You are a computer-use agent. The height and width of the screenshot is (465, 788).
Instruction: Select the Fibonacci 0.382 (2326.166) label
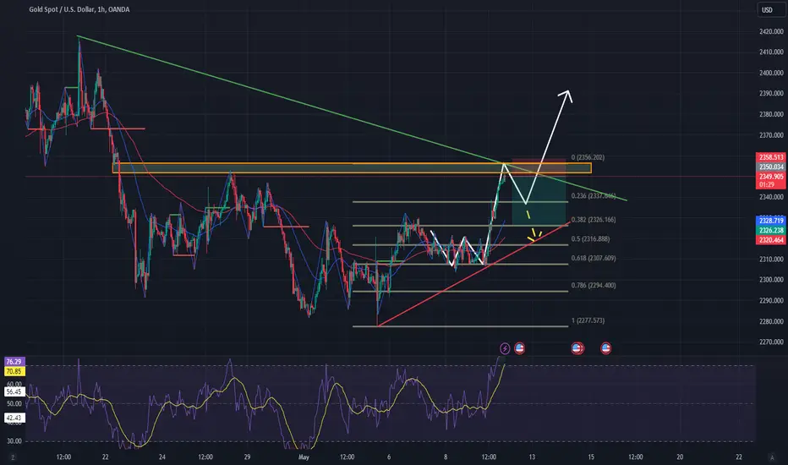[x=594, y=220]
